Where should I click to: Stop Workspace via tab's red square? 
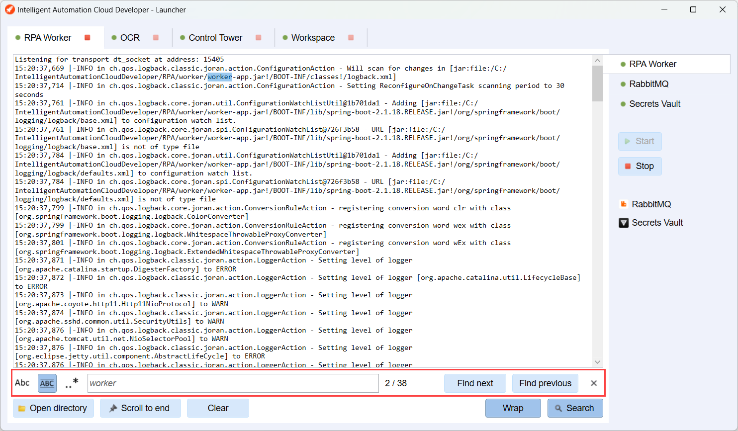[x=351, y=38]
